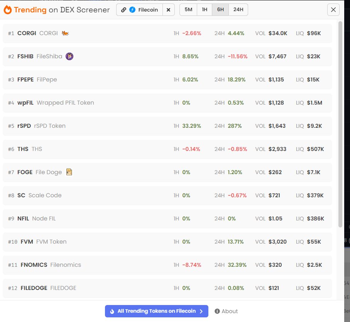Click THS liquidity value $507K
The width and height of the screenshot is (350, 322).
click(315, 149)
